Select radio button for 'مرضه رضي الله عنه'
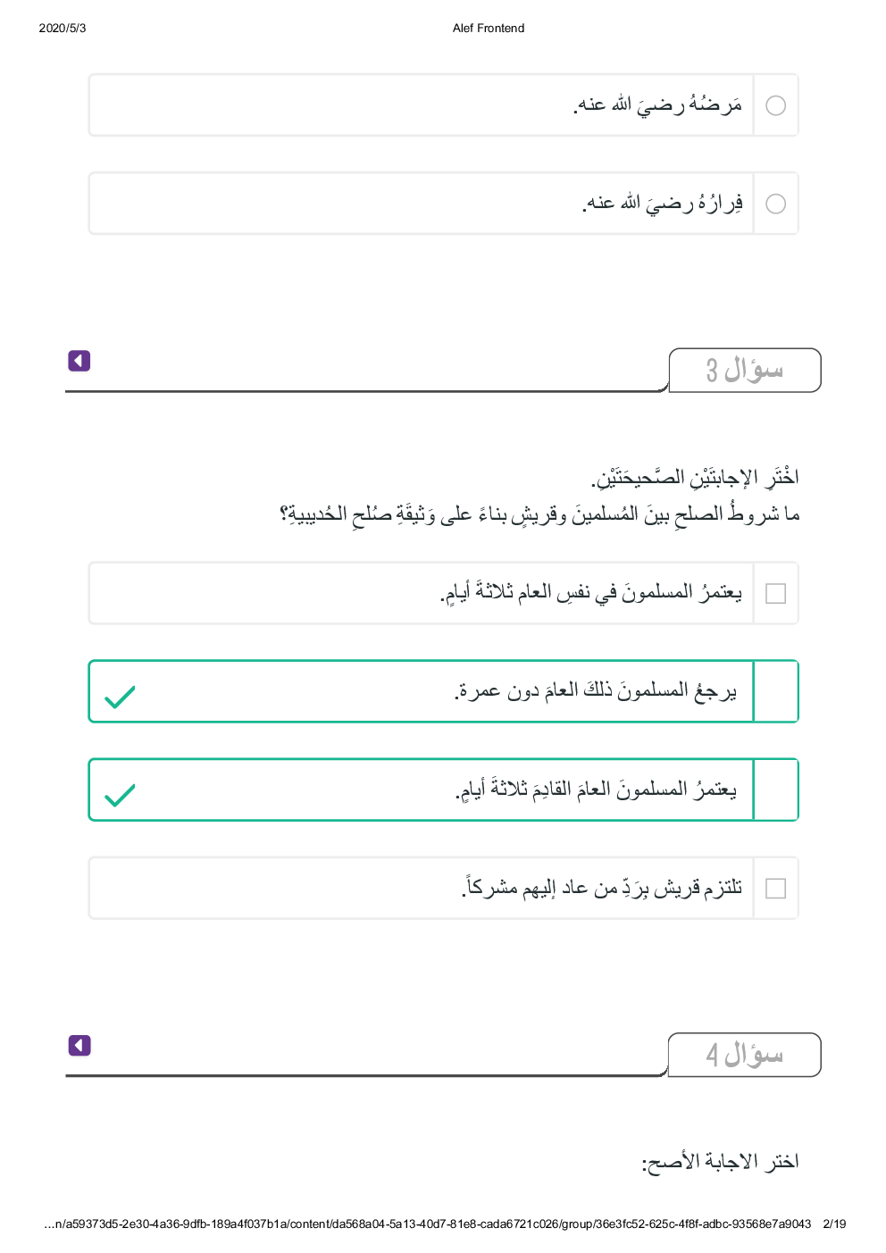The image size is (886, 1253). pyautogui.click(x=776, y=105)
